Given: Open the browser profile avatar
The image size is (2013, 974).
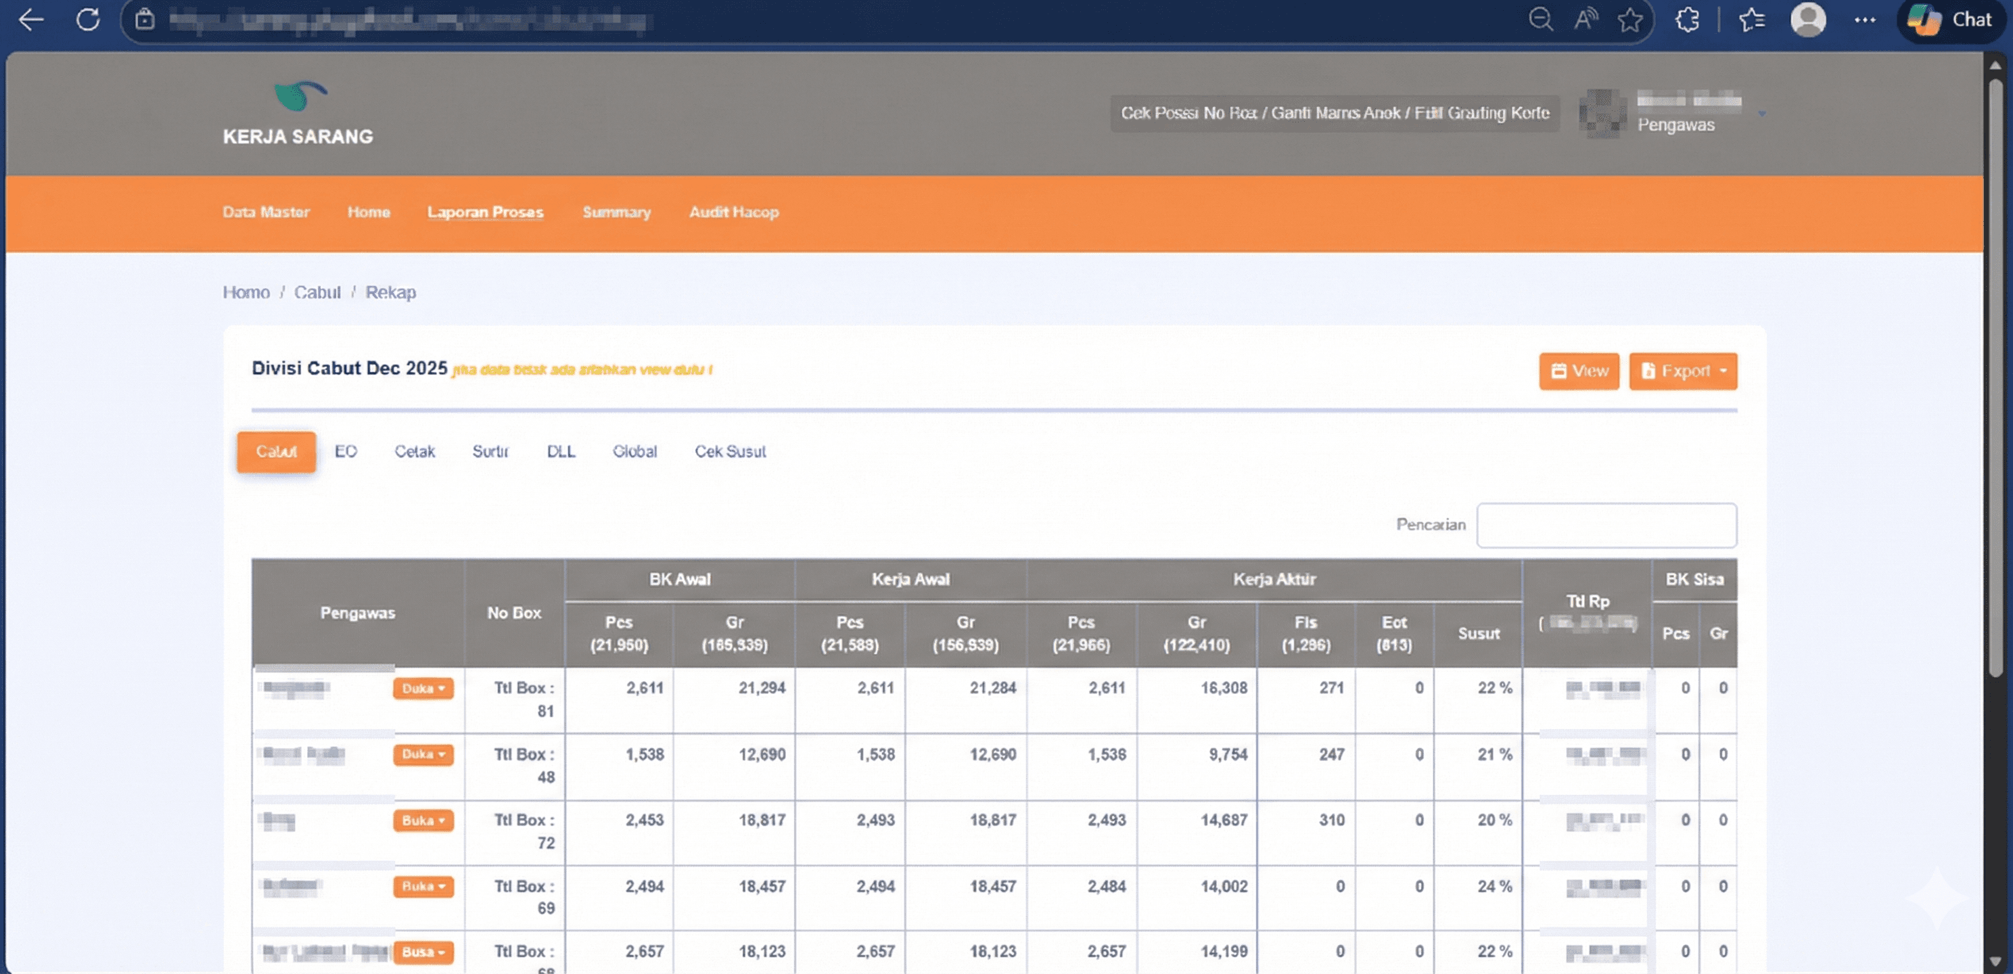Looking at the screenshot, I should click(x=1808, y=20).
